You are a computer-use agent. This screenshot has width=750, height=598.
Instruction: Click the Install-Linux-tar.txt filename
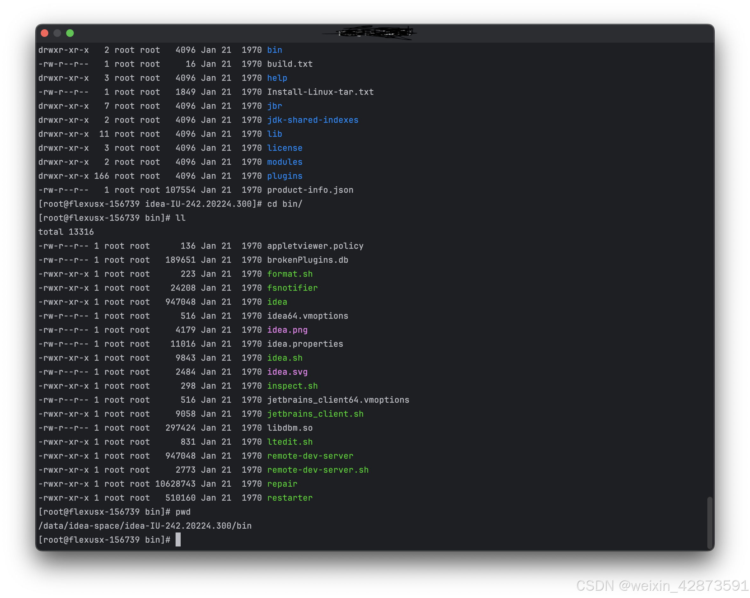click(320, 92)
